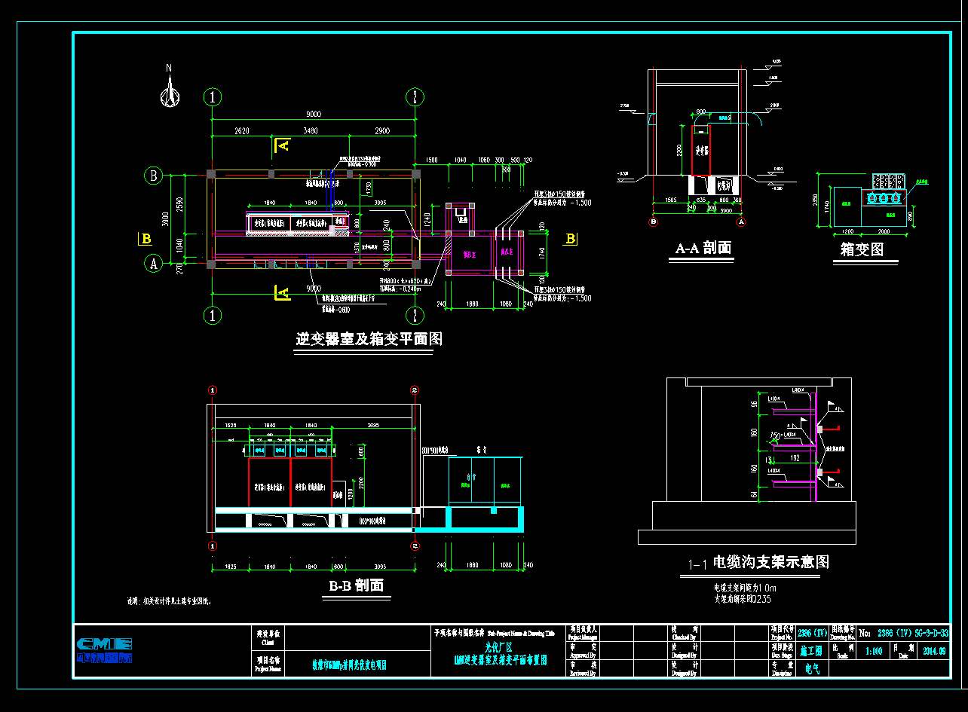Image resolution: width=968 pixels, height=712 pixels.
Task: Select the upper yellow section mark A in plan
Action: (x=281, y=145)
